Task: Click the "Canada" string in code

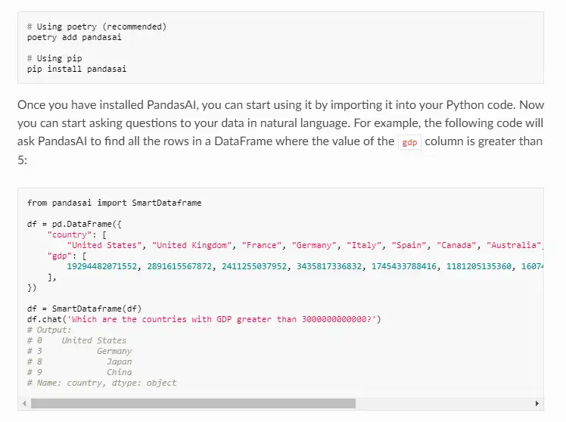Action: (x=456, y=245)
